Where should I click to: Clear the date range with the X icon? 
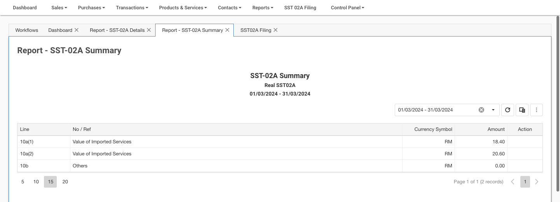pyautogui.click(x=481, y=110)
